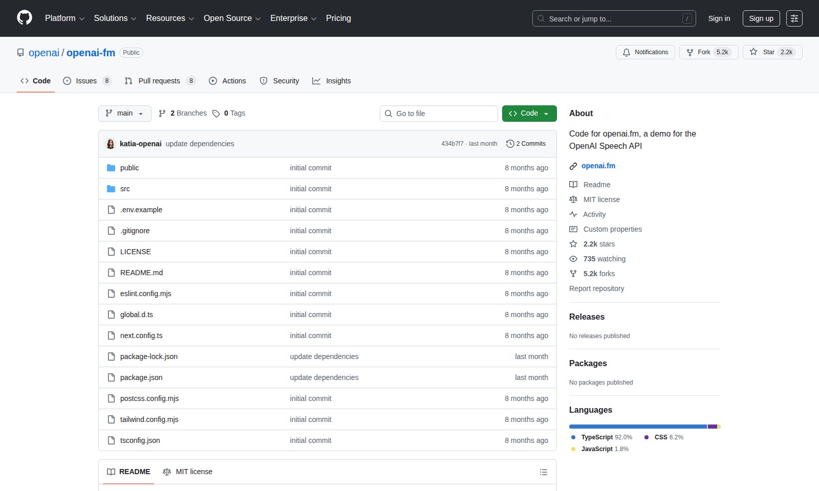The height and width of the screenshot is (491, 819).
Task: Open the tsconfig.json file
Action: [140, 440]
